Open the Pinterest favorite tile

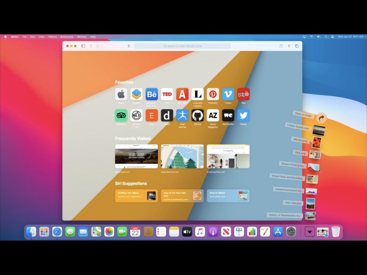[x=213, y=94]
